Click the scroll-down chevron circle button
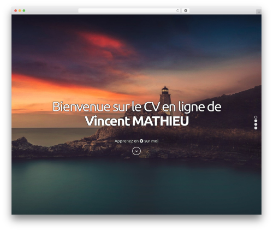Viewport: 273px width, 231px height. pyautogui.click(x=136, y=151)
